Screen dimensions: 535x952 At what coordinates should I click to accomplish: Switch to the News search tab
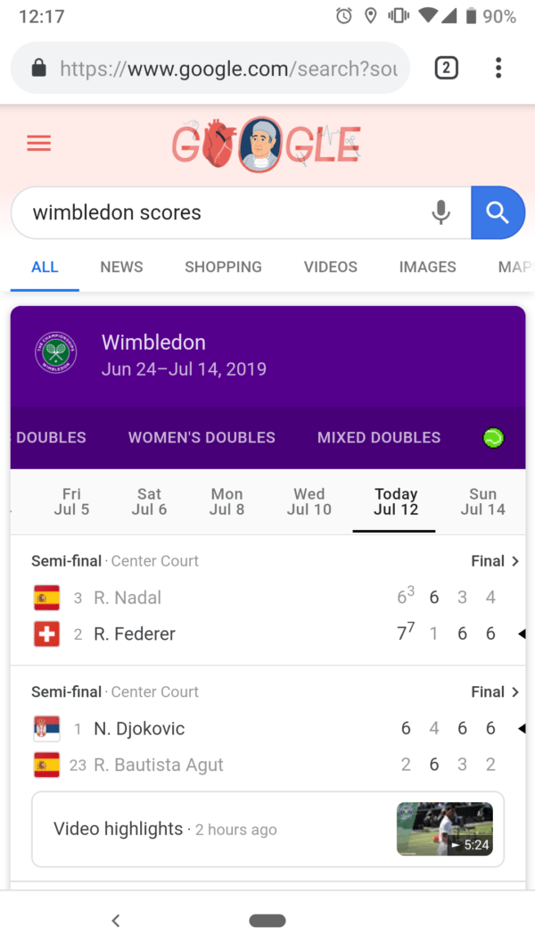tap(121, 267)
